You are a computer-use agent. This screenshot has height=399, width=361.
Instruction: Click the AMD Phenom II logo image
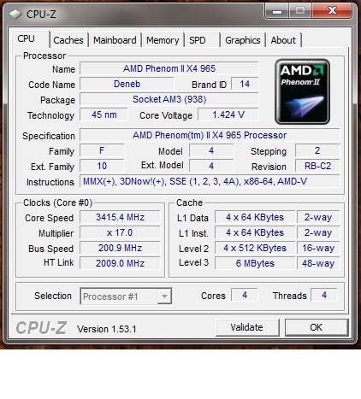click(x=302, y=91)
